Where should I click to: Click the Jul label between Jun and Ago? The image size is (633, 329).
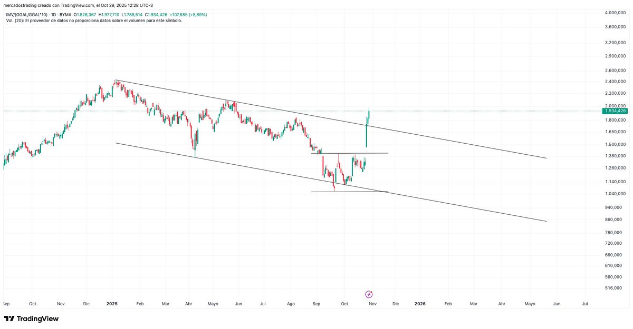[x=263, y=304]
